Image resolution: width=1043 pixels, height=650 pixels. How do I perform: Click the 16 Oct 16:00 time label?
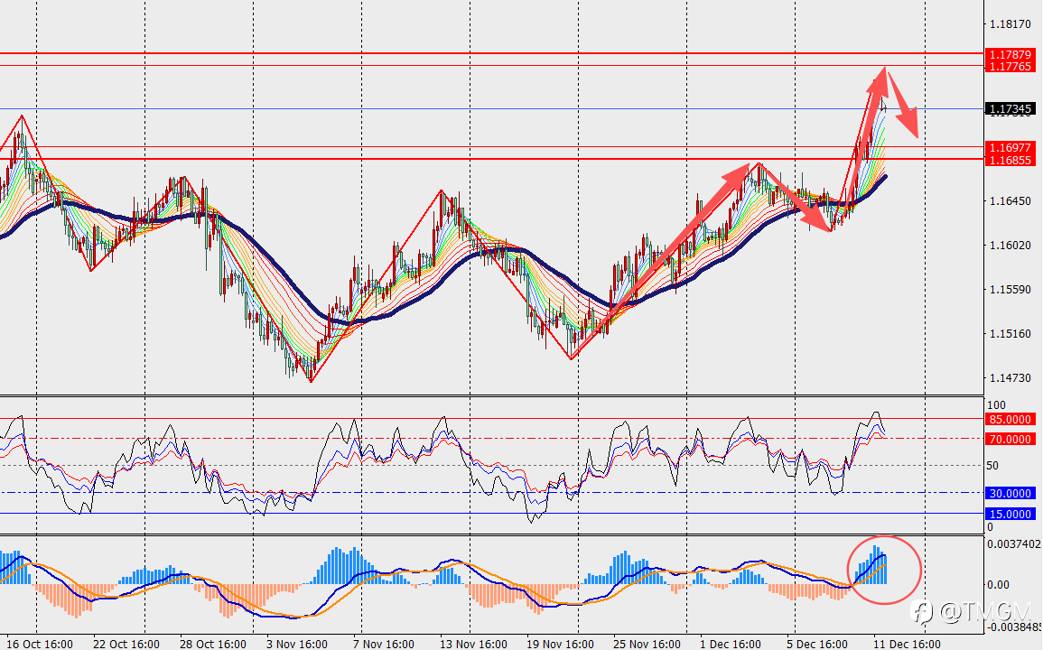(x=39, y=644)
